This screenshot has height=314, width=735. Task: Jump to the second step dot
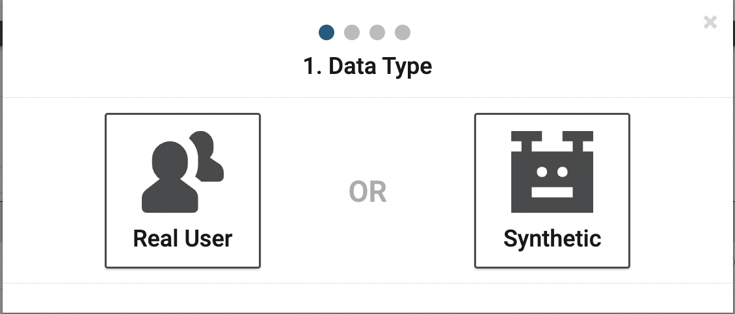[x=351, y=32]
